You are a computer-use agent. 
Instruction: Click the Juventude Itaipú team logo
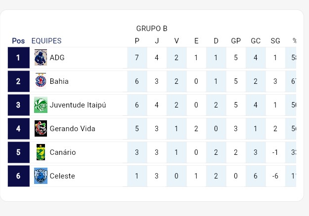click(41, 105)
